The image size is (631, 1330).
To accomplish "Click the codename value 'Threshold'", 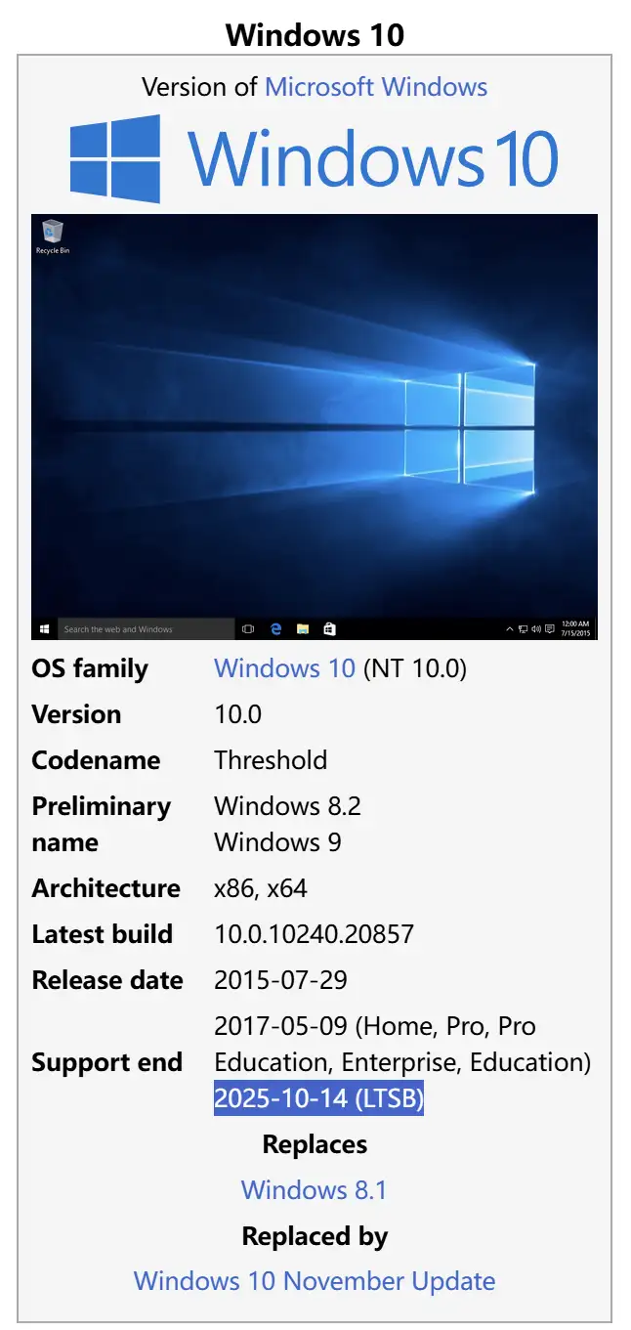I will tap(271, 760).
